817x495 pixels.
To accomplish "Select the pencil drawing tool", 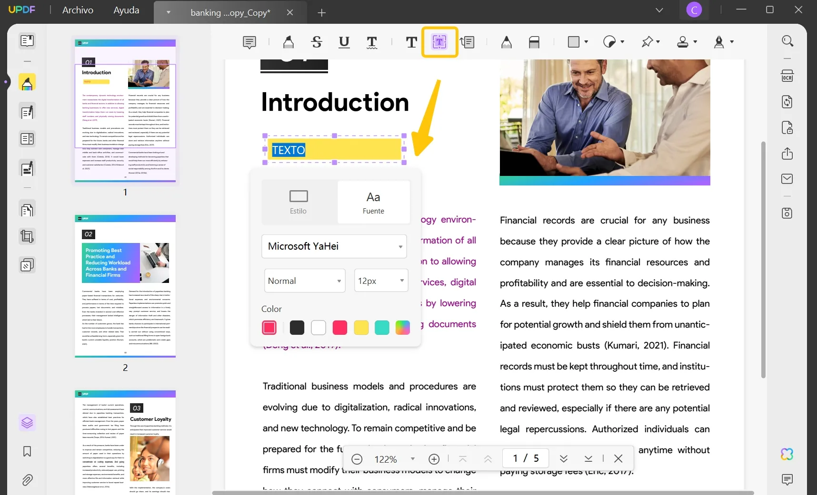I will pos(507,42).
